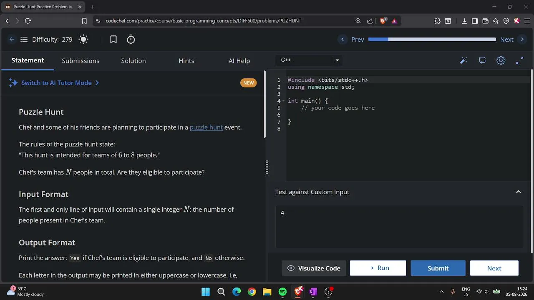
Task: Reload the page with the refresh icon
Action: click(x=28, y=21)
